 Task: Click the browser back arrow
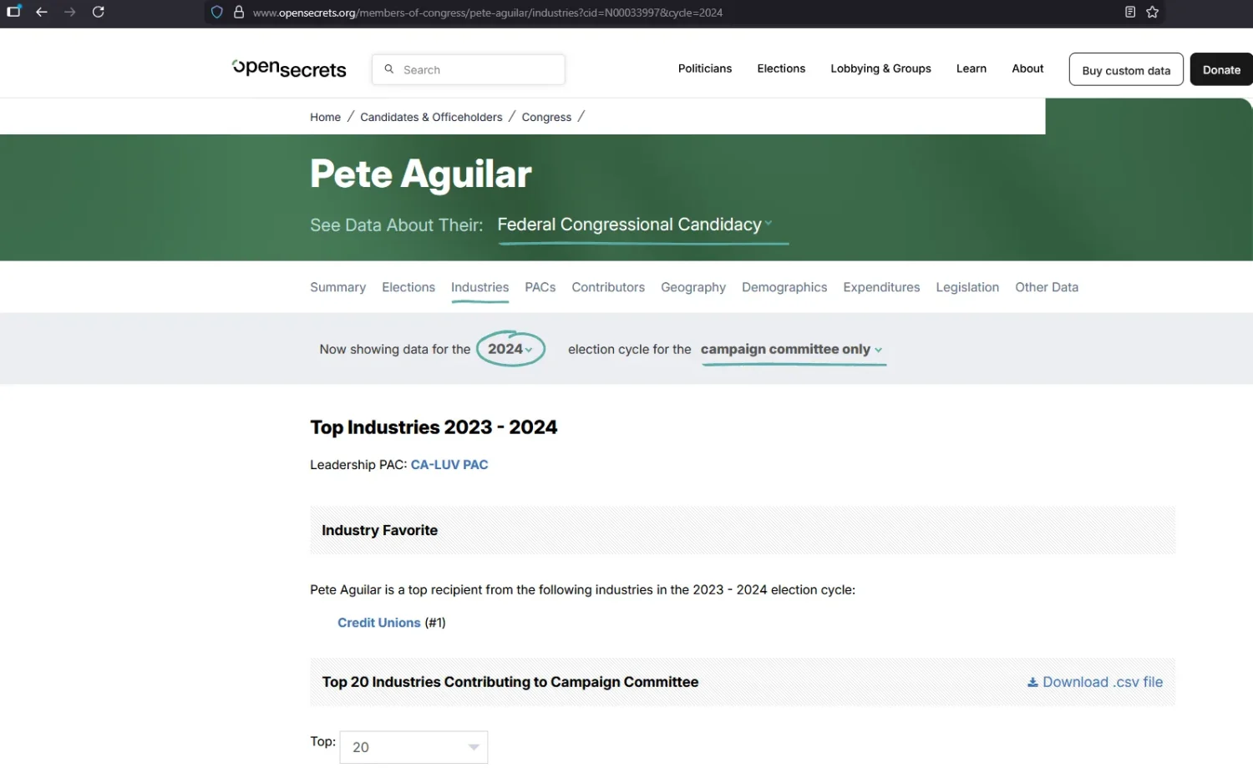tap(42, 13)
